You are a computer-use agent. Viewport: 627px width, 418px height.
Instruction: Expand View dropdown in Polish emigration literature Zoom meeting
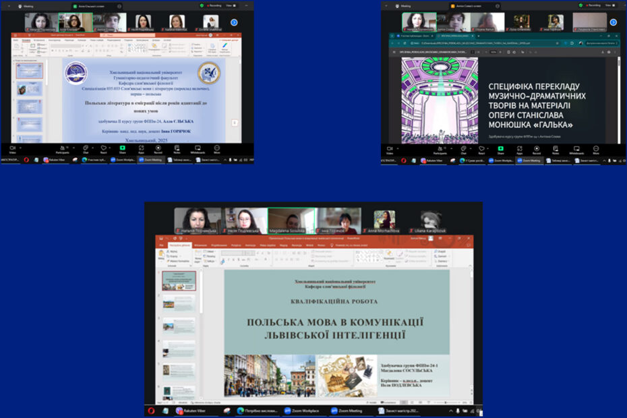[230, 5]
